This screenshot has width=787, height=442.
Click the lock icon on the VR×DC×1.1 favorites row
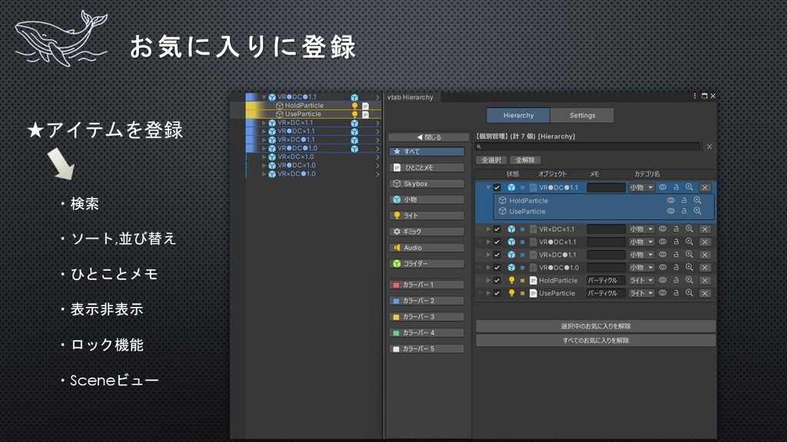[x=676, y=229]
